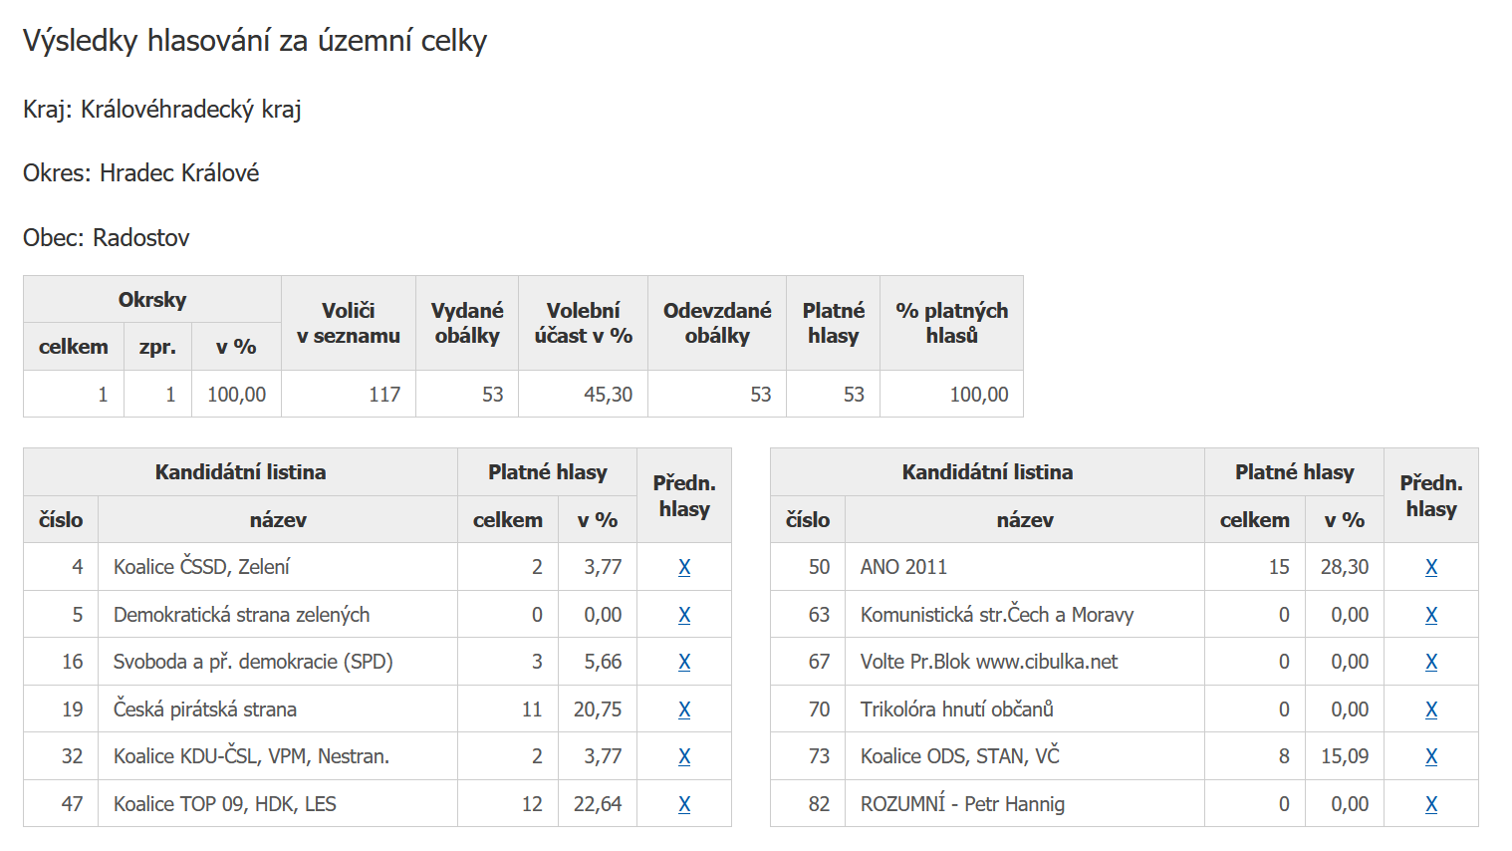Click X link for ROZUMNÍ - Petr Hannig

(x=1431, y=804)
